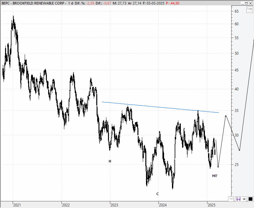The height and width of the screenshot is (208, 254).
Task: Click the -0,67 difference value
Action: pos(107,3)
